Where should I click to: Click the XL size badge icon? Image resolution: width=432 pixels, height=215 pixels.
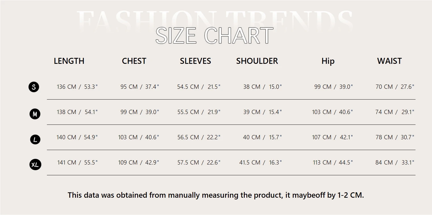coord(35,165)
